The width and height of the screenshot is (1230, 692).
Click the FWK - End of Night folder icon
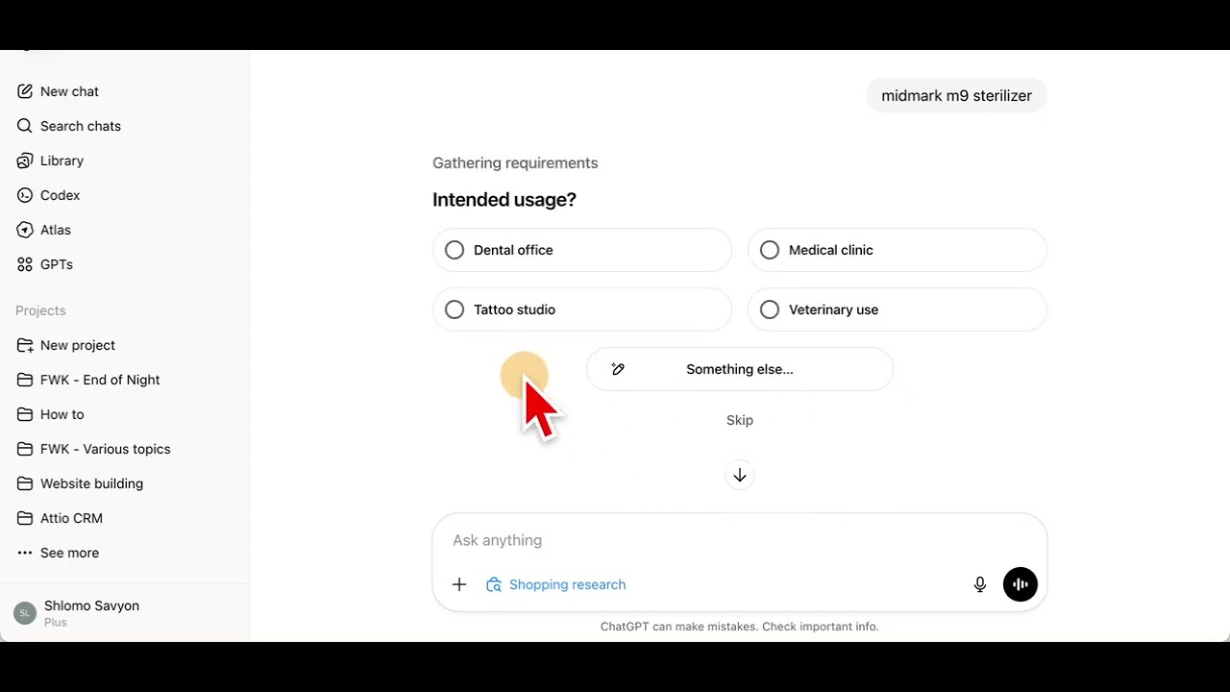(25, 380)
